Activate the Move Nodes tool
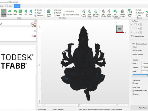 (109, 13)
